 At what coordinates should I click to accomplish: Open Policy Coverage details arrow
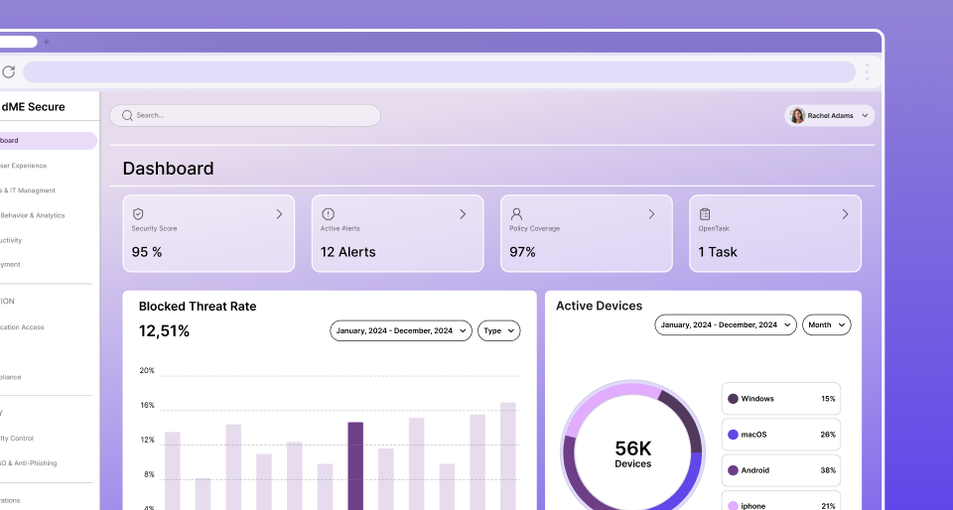652,213
